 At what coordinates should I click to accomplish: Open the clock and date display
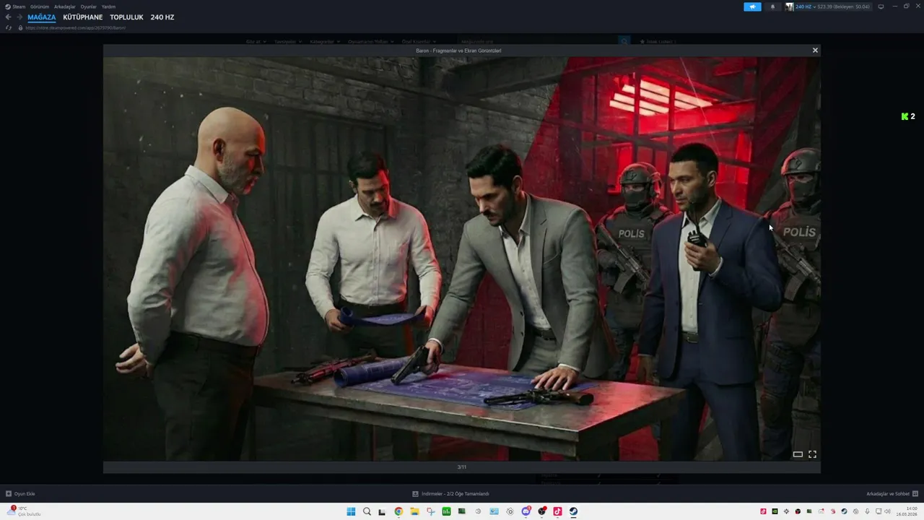[907, 511]
